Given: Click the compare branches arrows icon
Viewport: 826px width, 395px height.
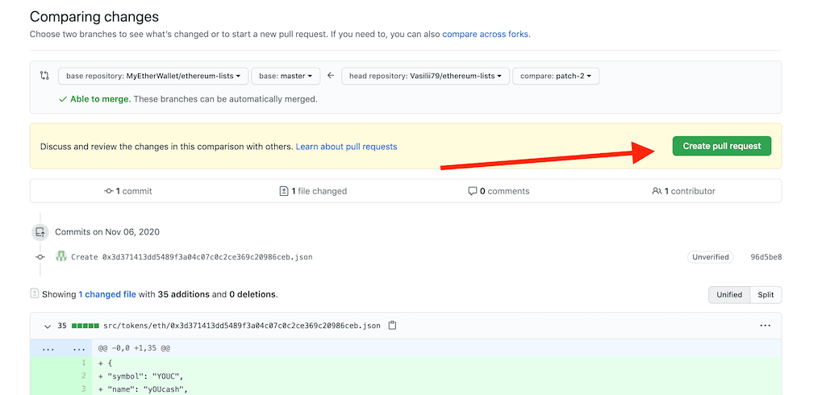Looking at the screenshot, I should (x=45, y=75).
